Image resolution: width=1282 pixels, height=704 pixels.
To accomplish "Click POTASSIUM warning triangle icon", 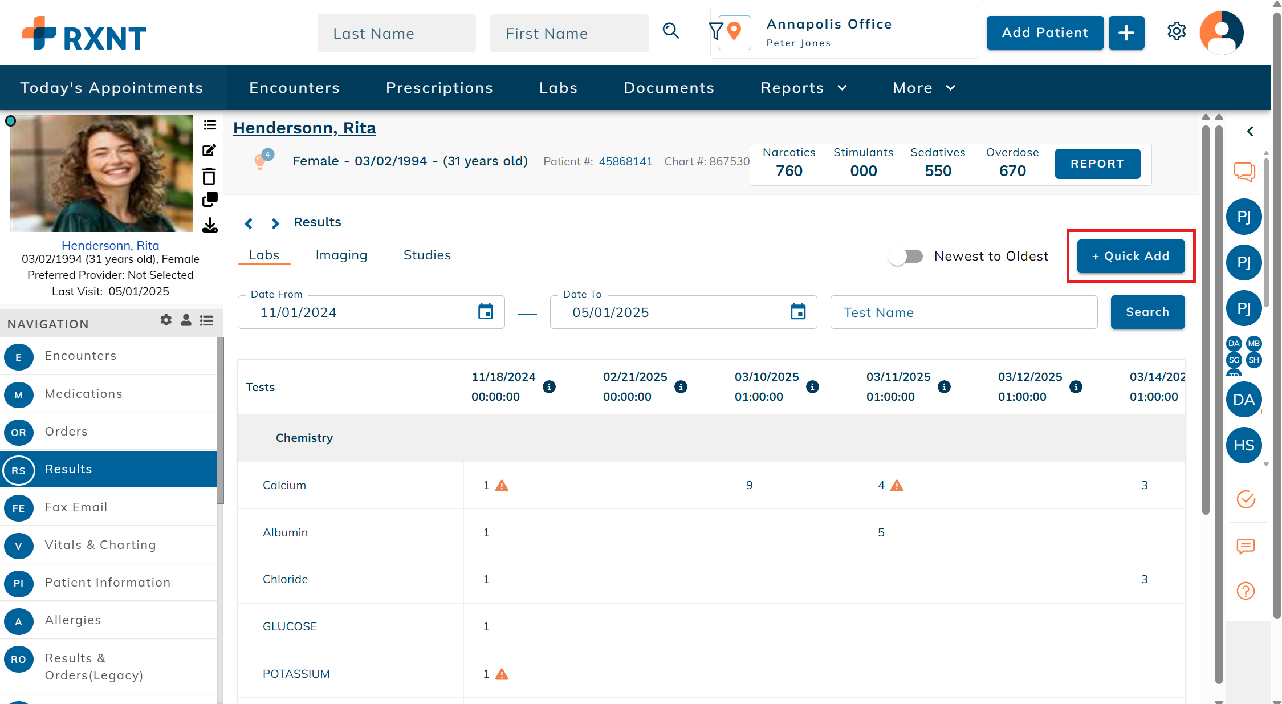I will (x=502, y=674).
